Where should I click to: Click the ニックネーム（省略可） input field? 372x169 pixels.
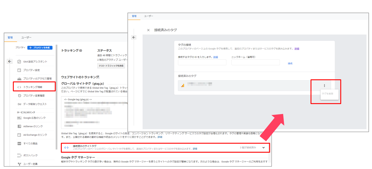click(256, 62)
